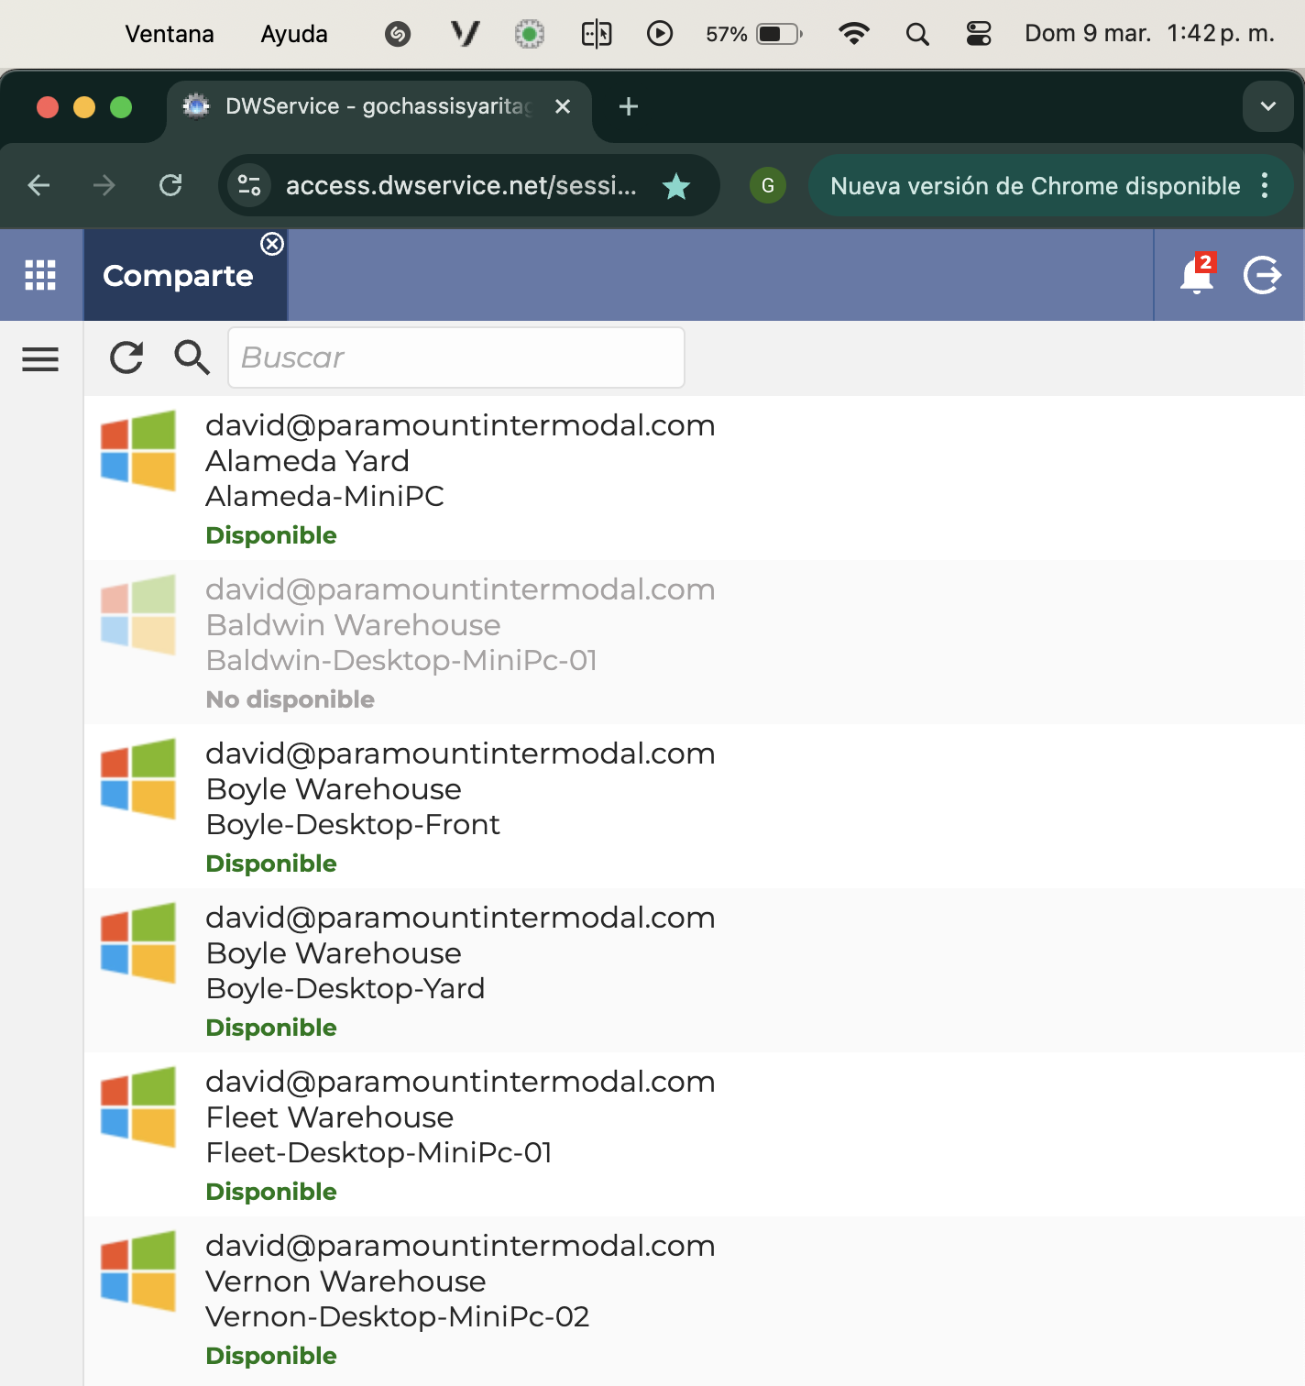
Task: Open Chrome profile G avatar
Action: 768,185
